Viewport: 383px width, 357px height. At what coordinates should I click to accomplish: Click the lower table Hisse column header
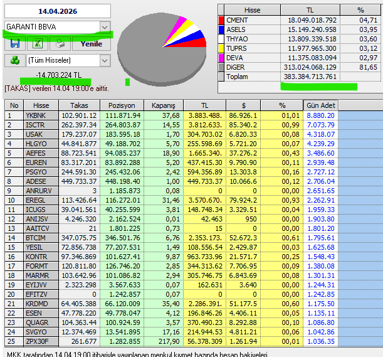click(41, 105)
